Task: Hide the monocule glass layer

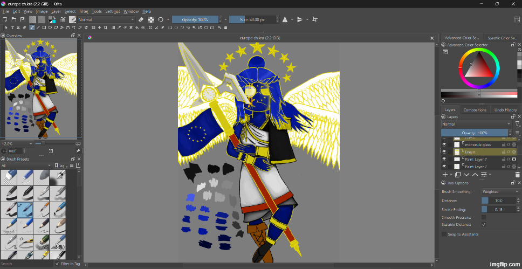Action: tap(444, 144)
